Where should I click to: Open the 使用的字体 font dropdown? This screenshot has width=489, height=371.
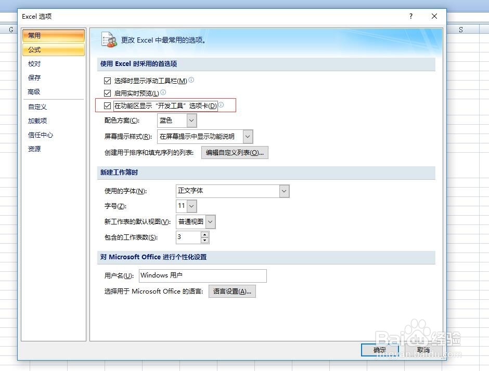pos(284,191)
